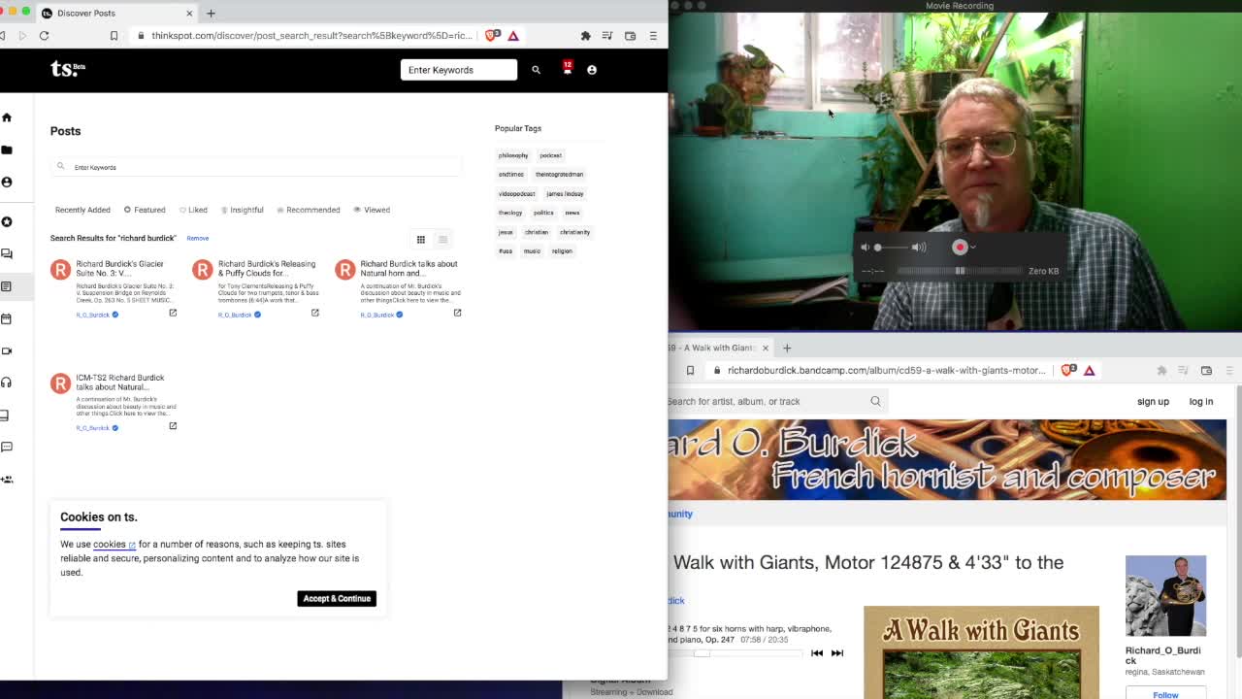Viewport: 1242px width, 699px height.
Task: Accept & Continue the cookies notice
Action: [x=337, y=598]
